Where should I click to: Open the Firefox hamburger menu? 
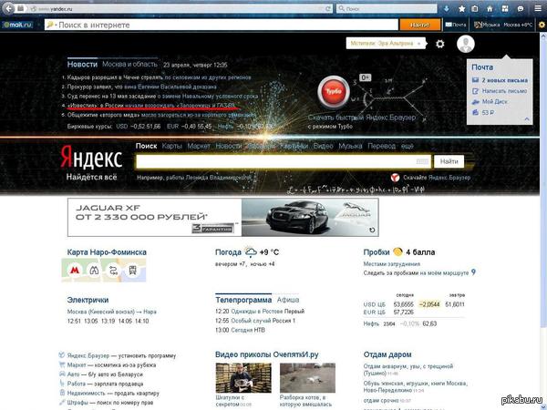click(537, 7)
